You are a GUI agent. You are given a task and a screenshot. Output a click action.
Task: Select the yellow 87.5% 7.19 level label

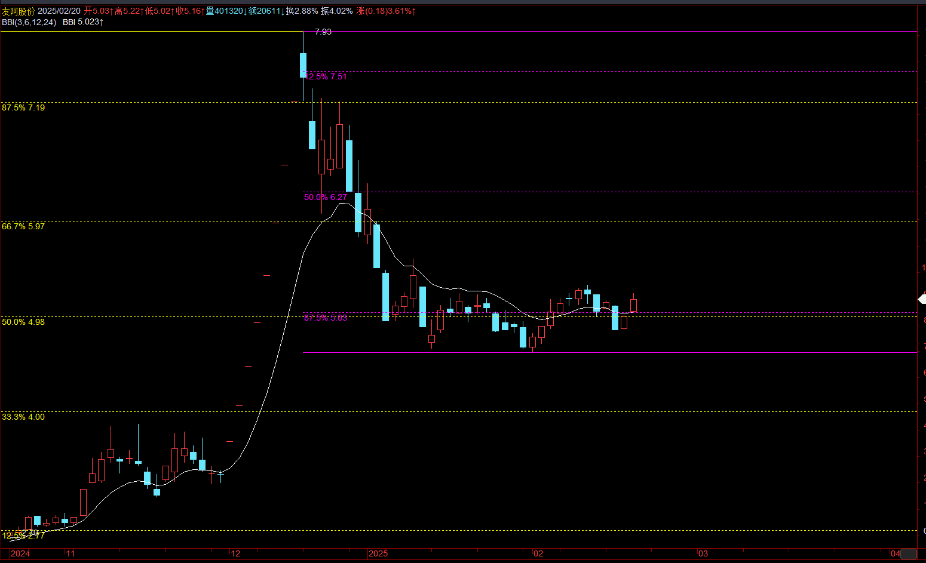click(x=23, y=107)
